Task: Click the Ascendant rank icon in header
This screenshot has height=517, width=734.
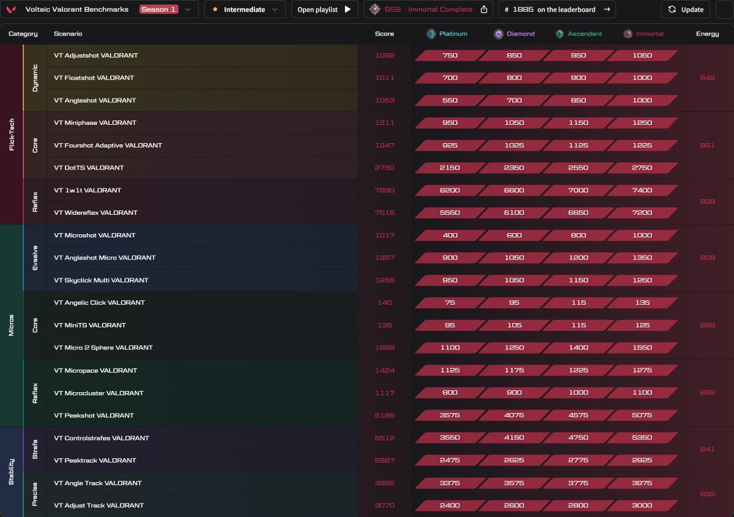Action: tap(560, 34)
